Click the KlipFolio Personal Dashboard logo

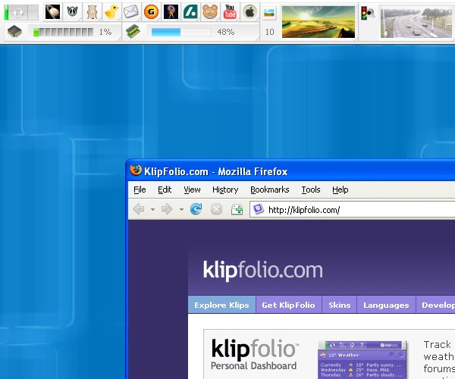(255, 354)
